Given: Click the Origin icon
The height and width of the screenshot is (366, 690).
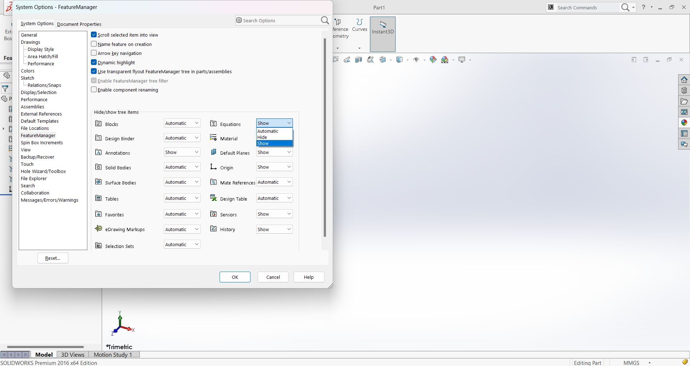Looking at the screenshot, I should pyautogui.click(x=213, y=167).
